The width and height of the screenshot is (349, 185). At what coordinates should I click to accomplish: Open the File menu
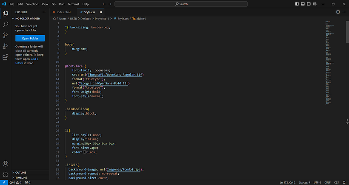tap(12, 4)
